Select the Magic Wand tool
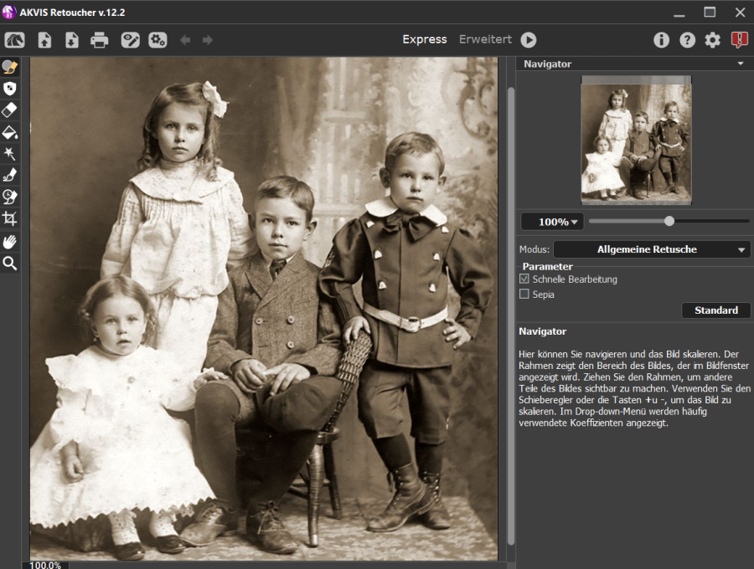This screenshot has width=754, height=569. (10, 154)
